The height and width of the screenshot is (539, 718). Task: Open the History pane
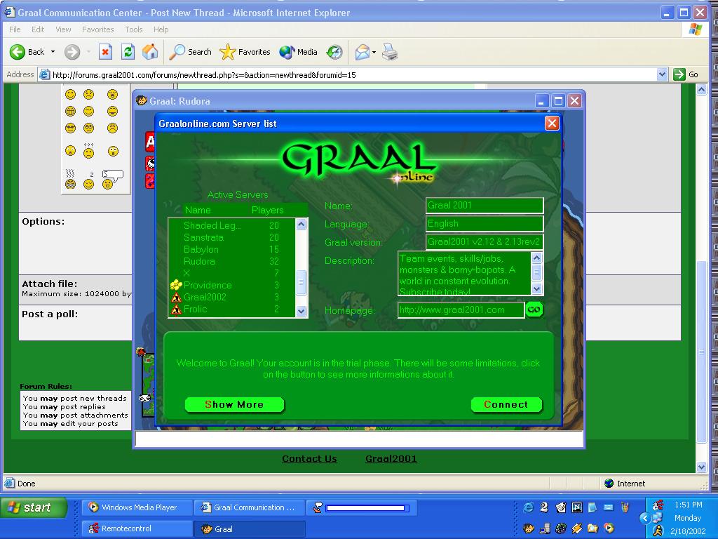click(x=334, y=52)
